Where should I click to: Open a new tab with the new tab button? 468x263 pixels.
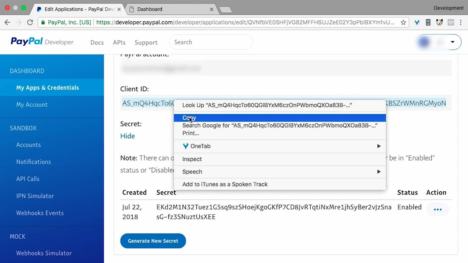click(x=225, y=10)
